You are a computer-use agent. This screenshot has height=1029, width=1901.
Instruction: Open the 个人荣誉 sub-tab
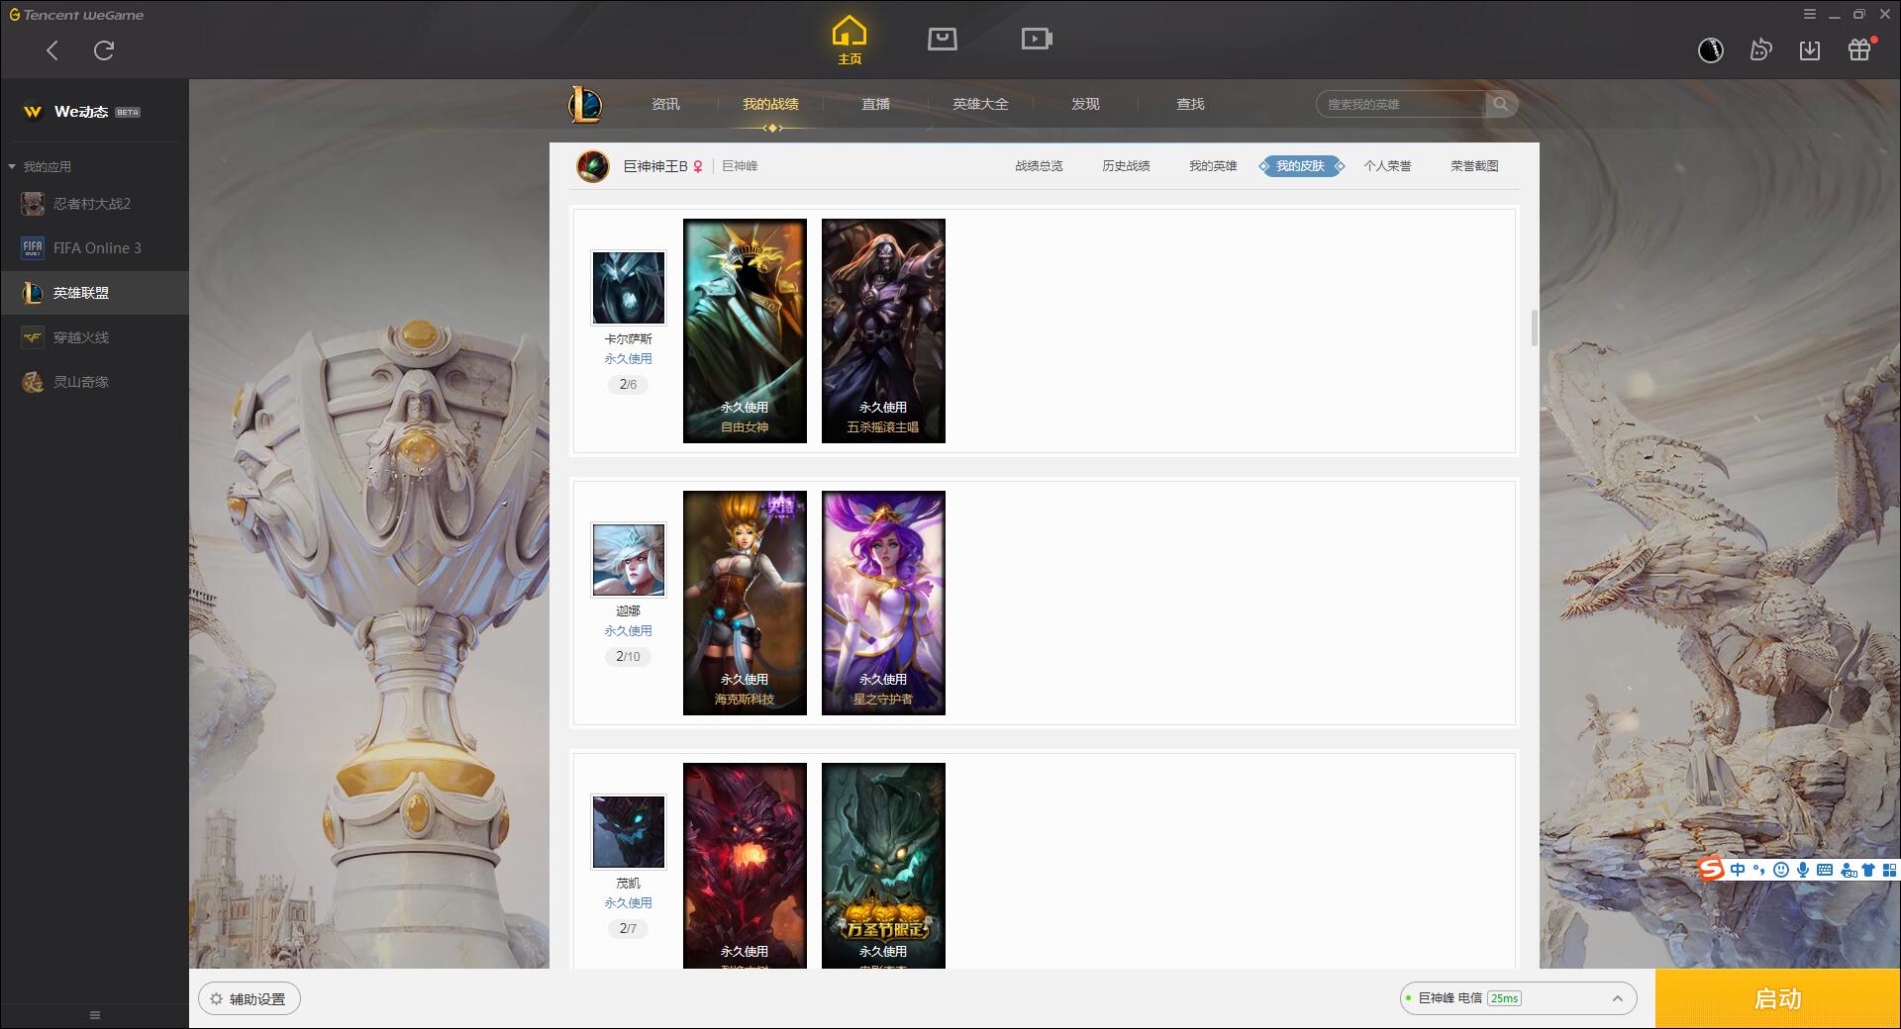[x=1387, y=166]
